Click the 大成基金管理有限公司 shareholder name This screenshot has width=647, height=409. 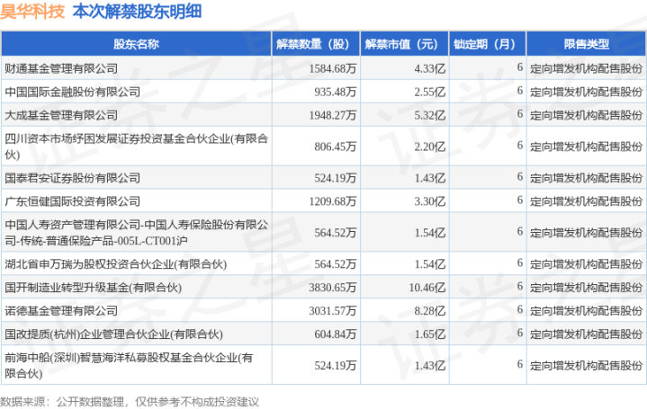point(61,115)
